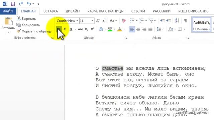Click the text effects glowing A icon
Screen dimensions: 214x120
click(101, 29)
